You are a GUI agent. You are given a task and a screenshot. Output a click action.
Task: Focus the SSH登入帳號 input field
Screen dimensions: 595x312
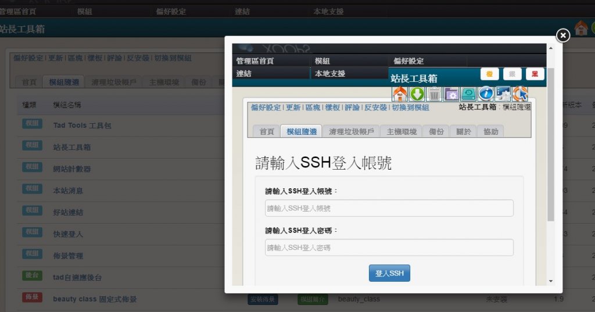coord(389,208)
